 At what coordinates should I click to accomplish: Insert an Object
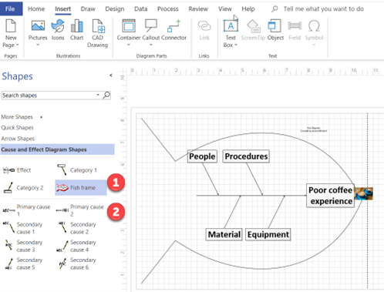tap(275, 30)
